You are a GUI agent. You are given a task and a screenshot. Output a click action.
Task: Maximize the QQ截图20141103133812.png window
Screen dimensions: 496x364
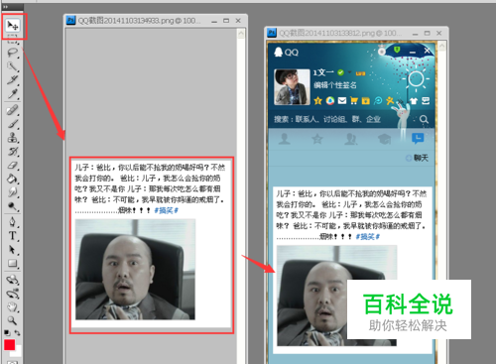click(x=428, y=33)
